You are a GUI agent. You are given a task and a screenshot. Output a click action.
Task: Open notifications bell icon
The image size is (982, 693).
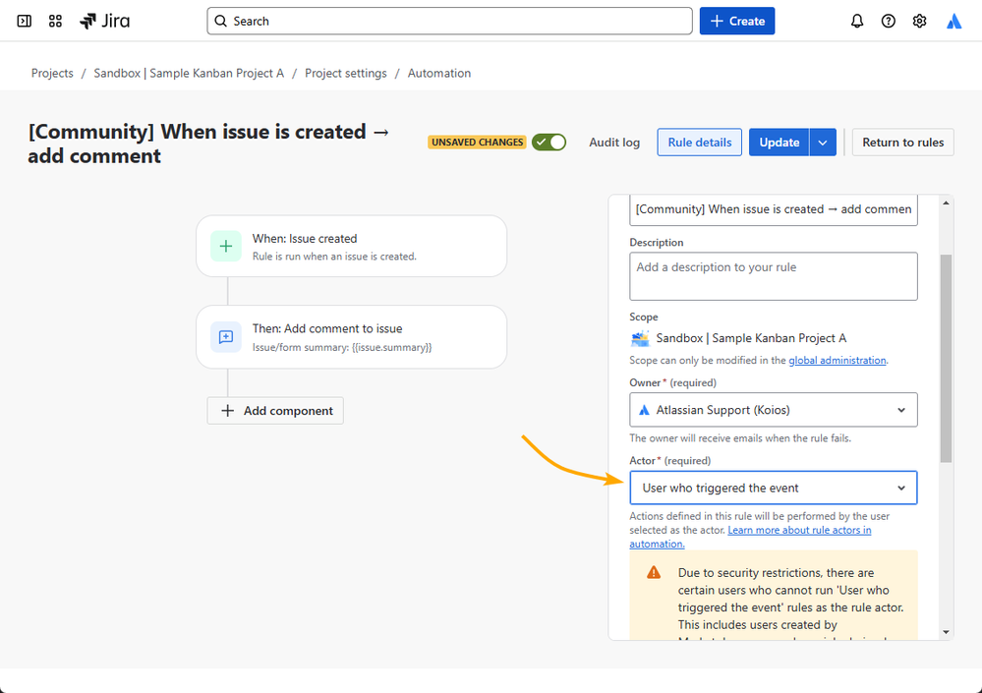tap(857, 22)
